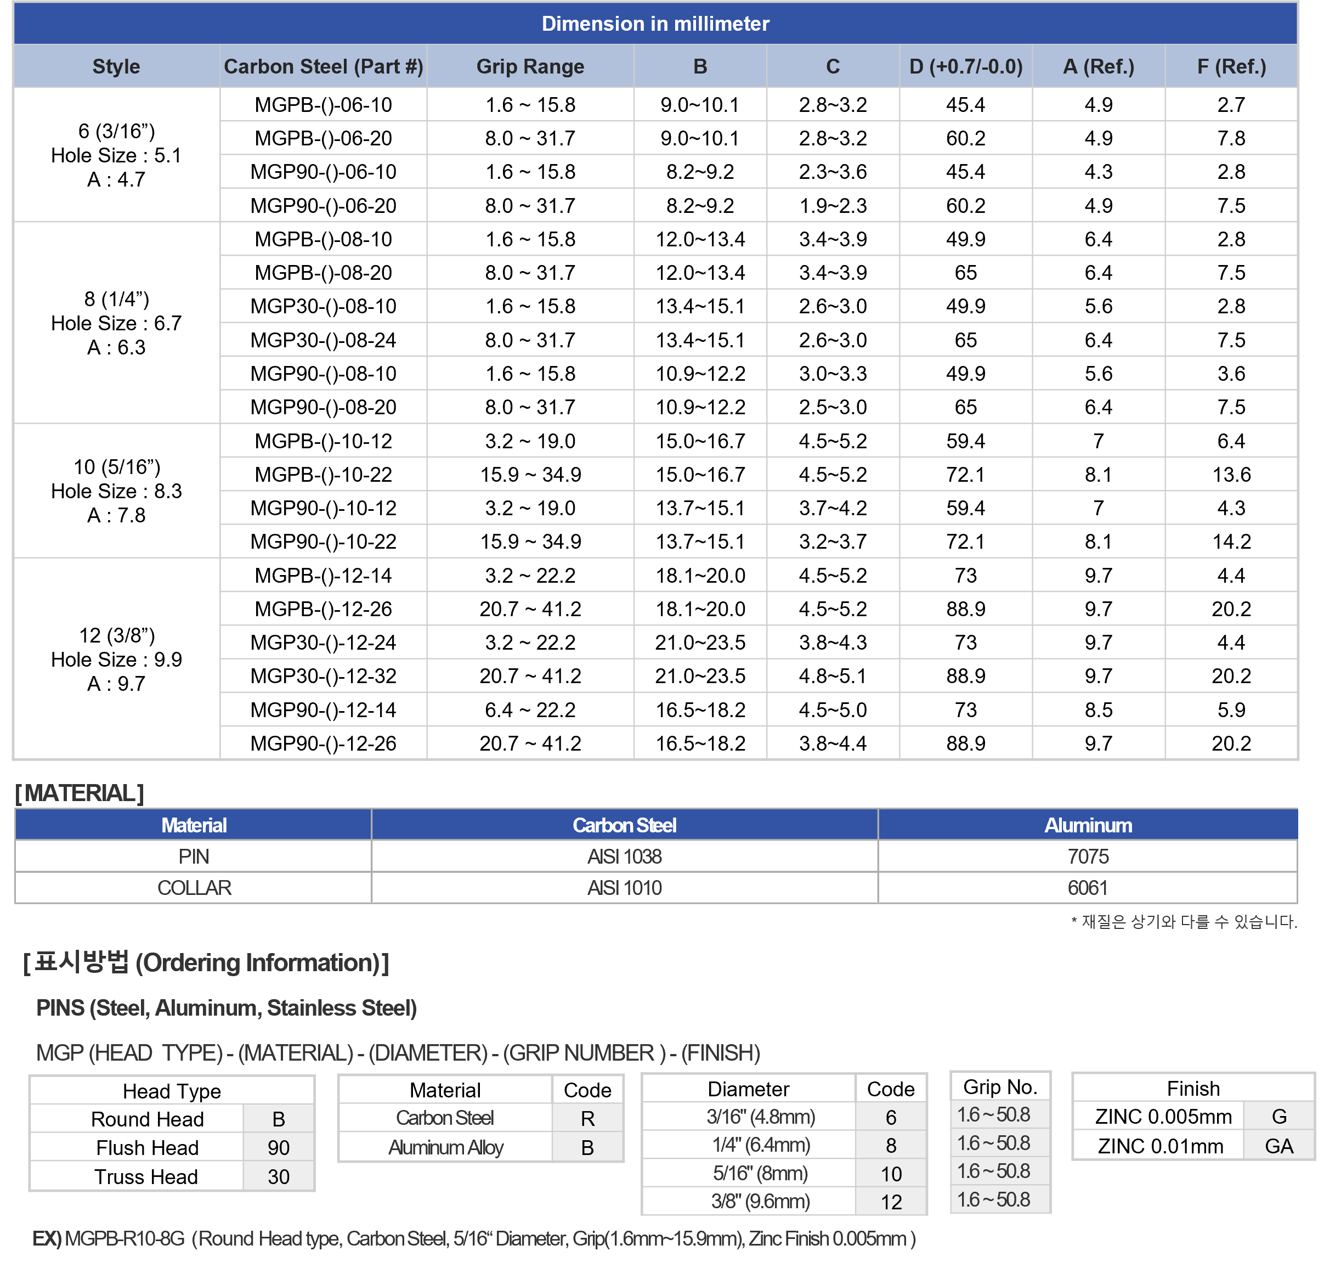
Task: Click part number MGPB-()-08-20
Action: (324, 273)
